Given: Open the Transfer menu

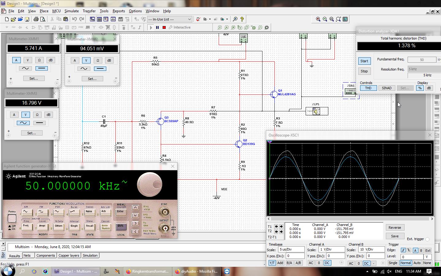Looking at the screenshot, I should tap(89, 11).
